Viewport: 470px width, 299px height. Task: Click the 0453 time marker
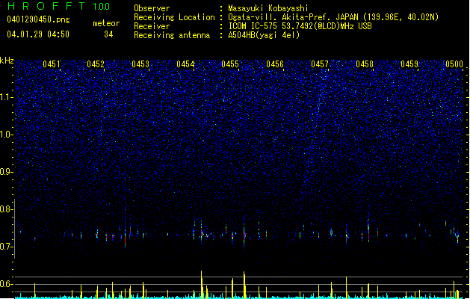click(x=140, y=64)
